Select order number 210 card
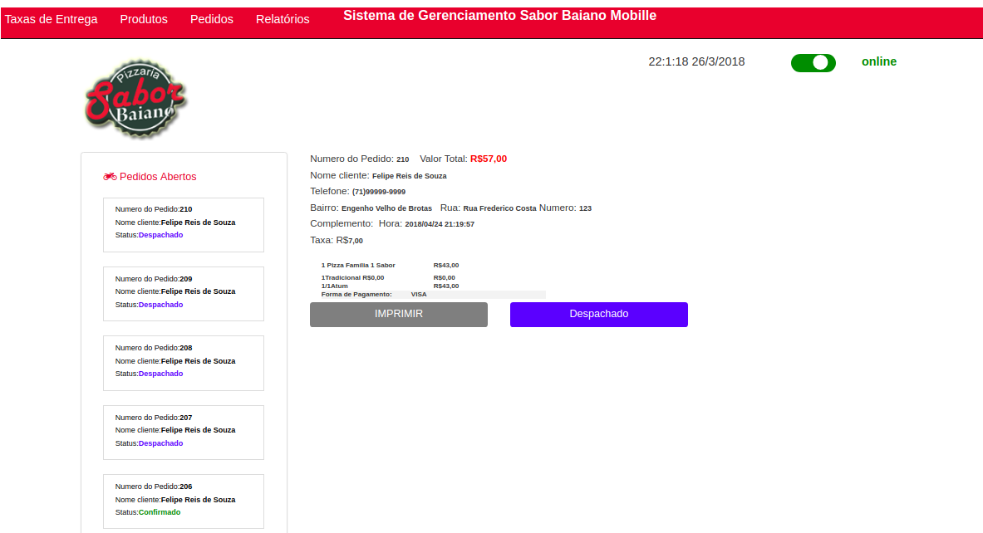Image resolution: width=983 pixels, height=533 pixels. [x=184, y=224]
